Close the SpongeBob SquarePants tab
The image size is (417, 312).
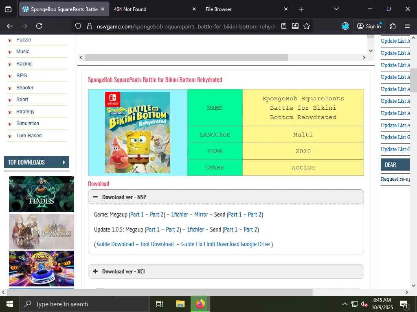coord(103,9)
